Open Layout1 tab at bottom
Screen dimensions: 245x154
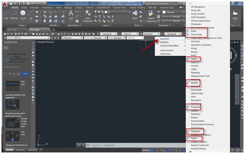tap(20, 149)
